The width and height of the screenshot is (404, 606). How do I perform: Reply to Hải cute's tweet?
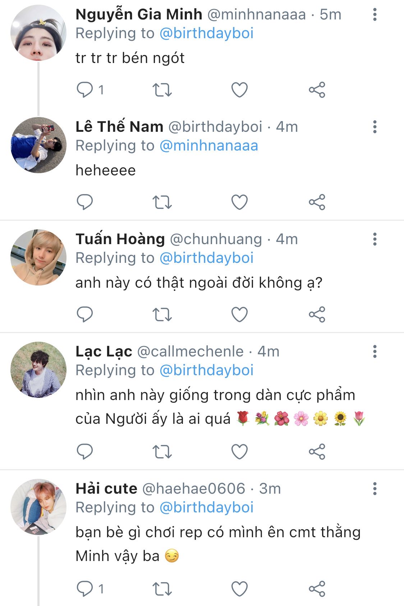(85, 589)
